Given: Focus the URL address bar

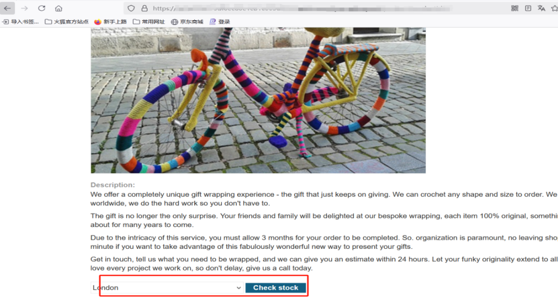Looking at the screenshot, I should (302, 8).
